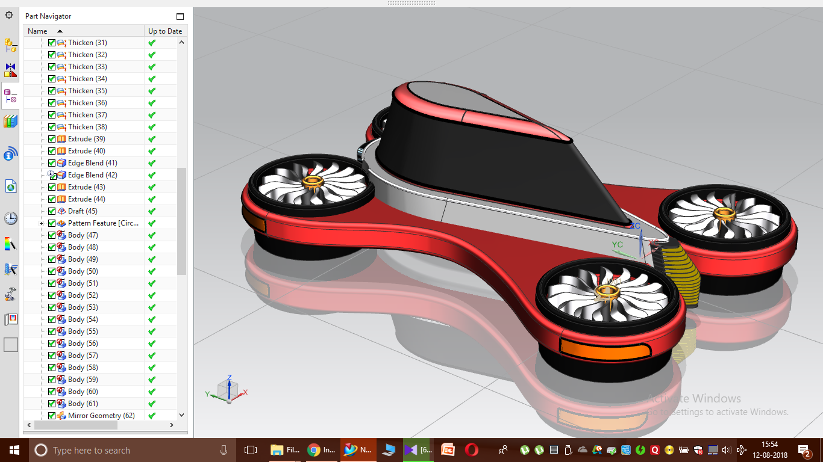Select the Edge Blend (42) feature
The image size is (823, 462).
92,175
